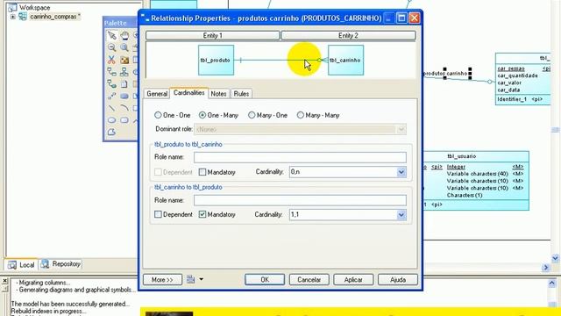Click the Ajuda help button
Image resolution: width=561 pixels, height=316 pixels.
(x=398, y=279)
